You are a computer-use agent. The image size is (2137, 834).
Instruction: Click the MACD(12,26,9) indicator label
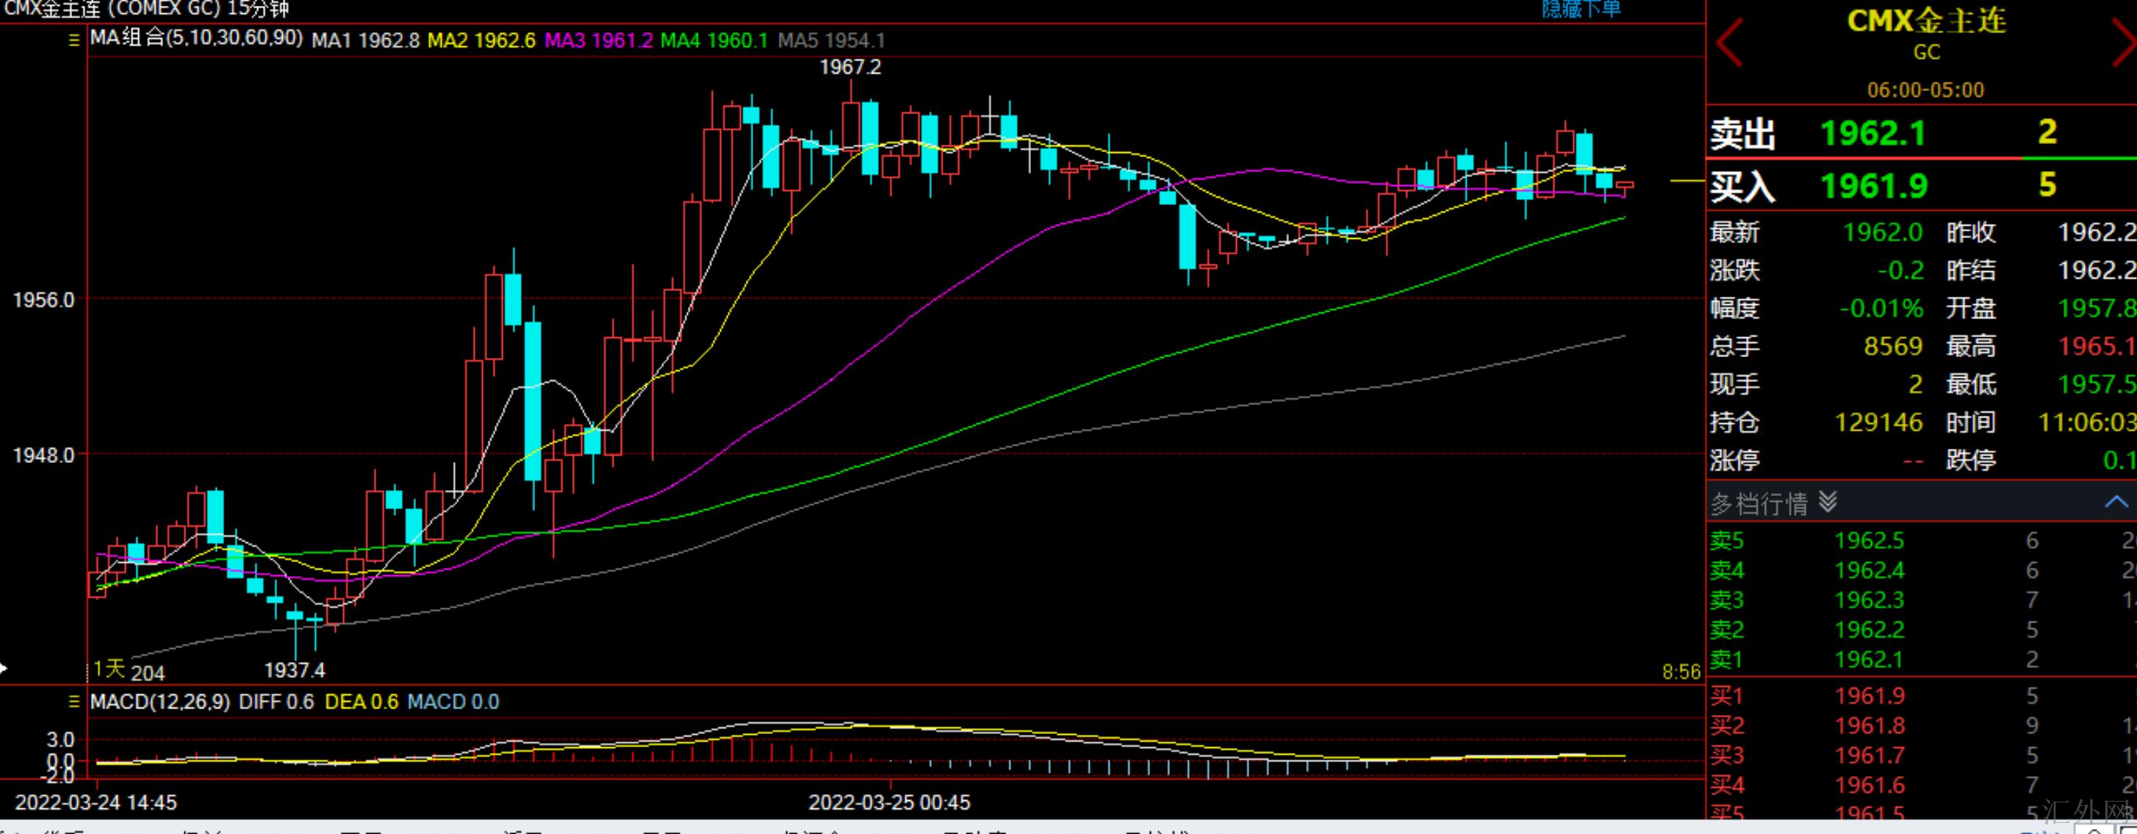[160, 702]
